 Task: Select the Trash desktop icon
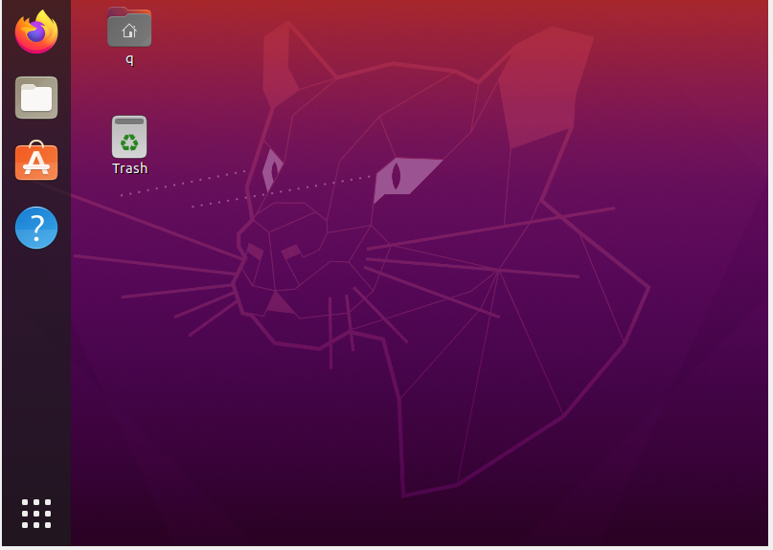click(x=129, y=137)
